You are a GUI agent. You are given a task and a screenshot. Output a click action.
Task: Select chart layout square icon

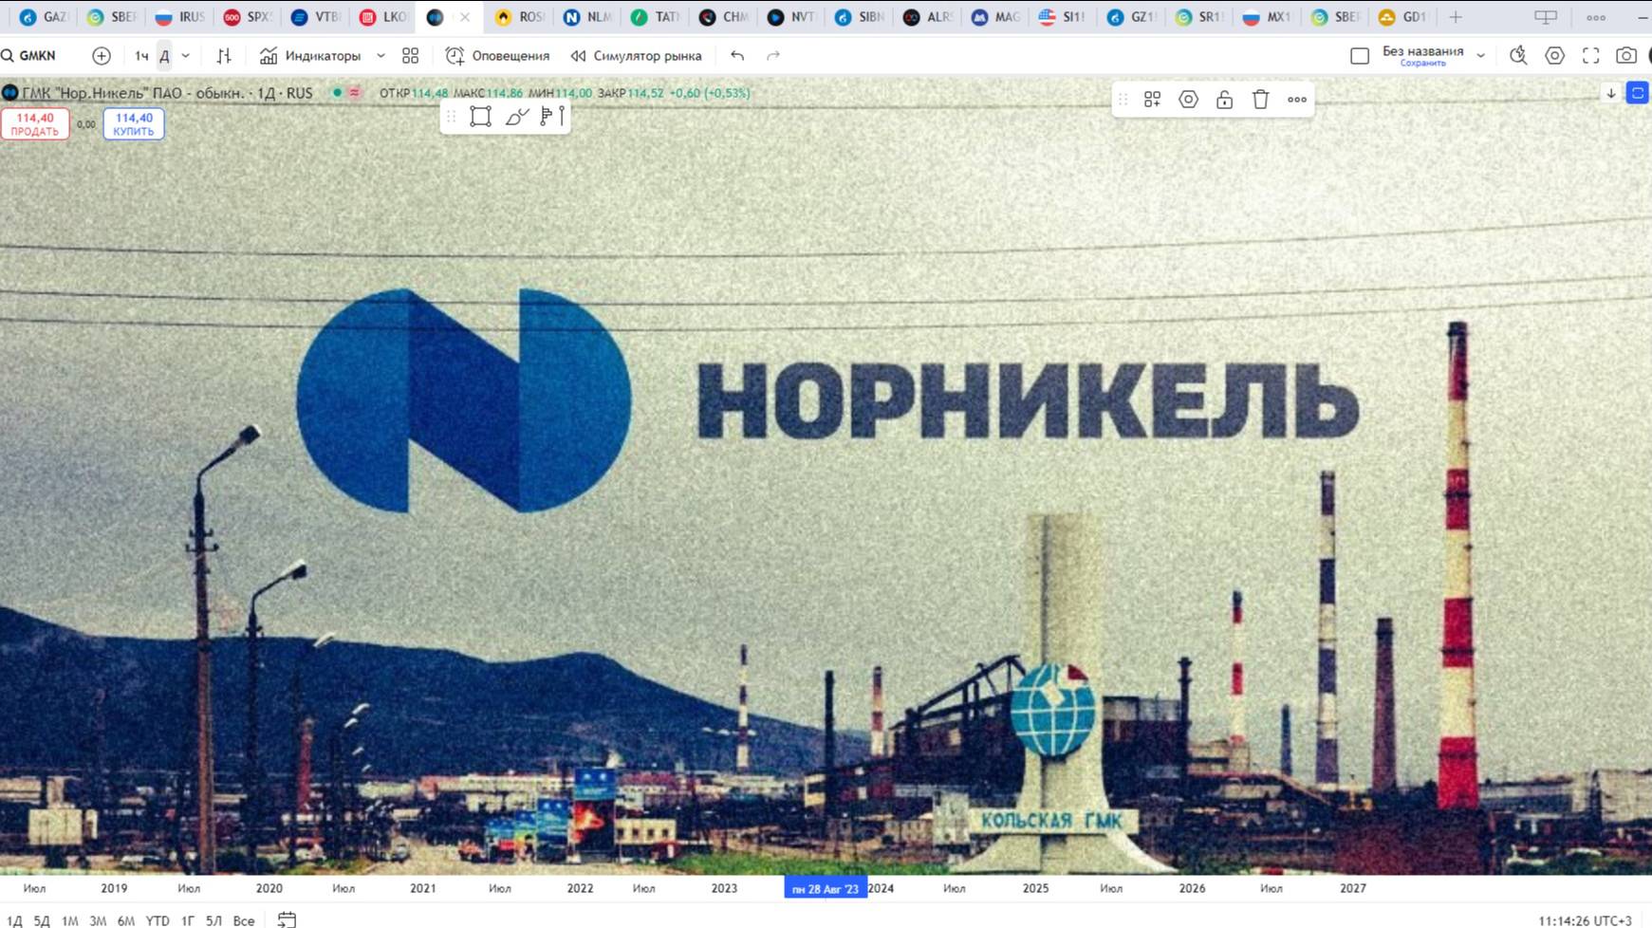pyautogui.click(x=1360, y=56)
